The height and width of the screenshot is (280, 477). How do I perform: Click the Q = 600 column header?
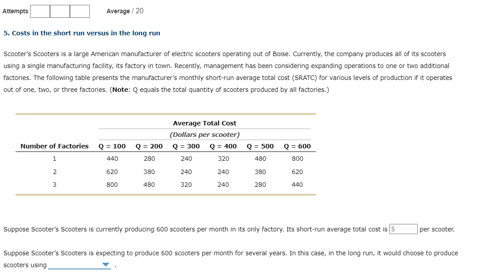pyautogui.click(x=297, y=146)
